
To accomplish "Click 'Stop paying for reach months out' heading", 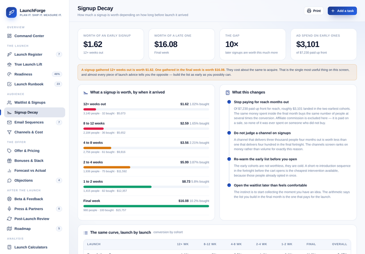I will pos(261,102).
